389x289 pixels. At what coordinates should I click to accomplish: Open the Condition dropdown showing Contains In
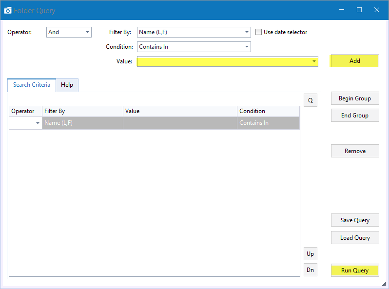tap(194, 47)
